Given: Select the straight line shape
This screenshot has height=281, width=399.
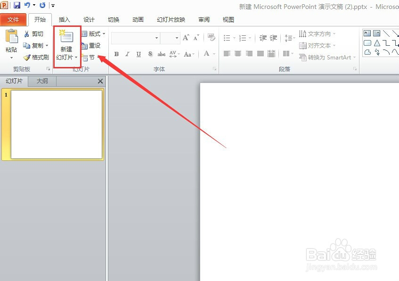Looking at the screenshot, I should tap(386, 33).
